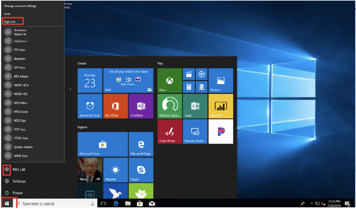Viewport: 356px width, 209px height.
Task: Show hidden system tray icons
Action: coord(312,204)
